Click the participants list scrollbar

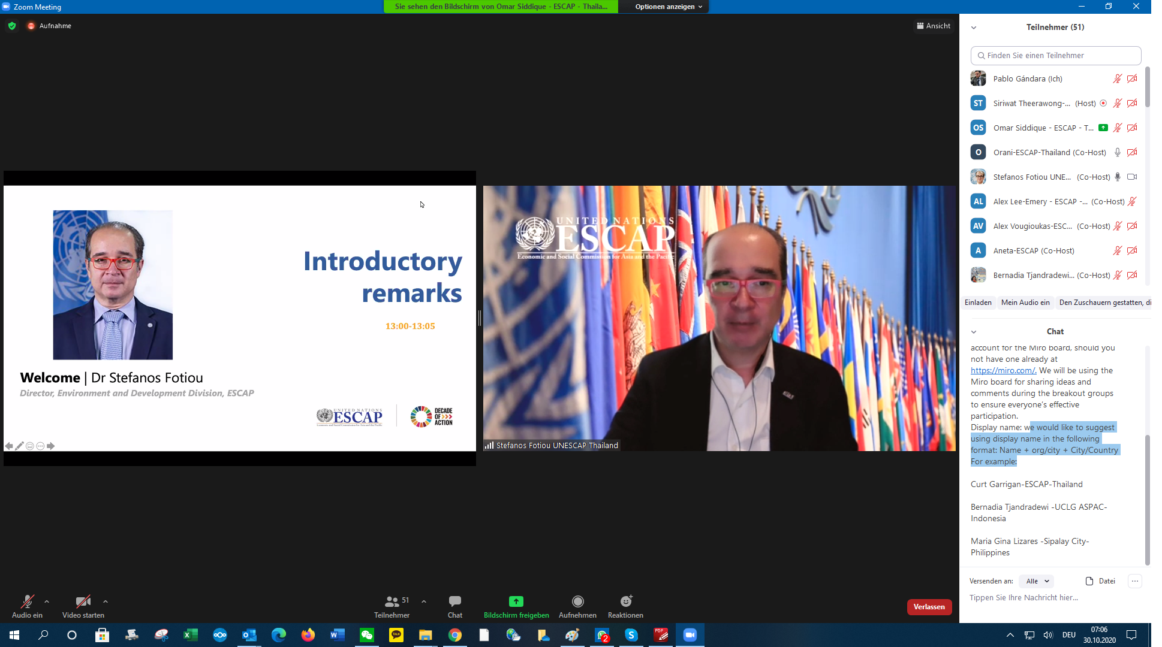point(1147,87)
